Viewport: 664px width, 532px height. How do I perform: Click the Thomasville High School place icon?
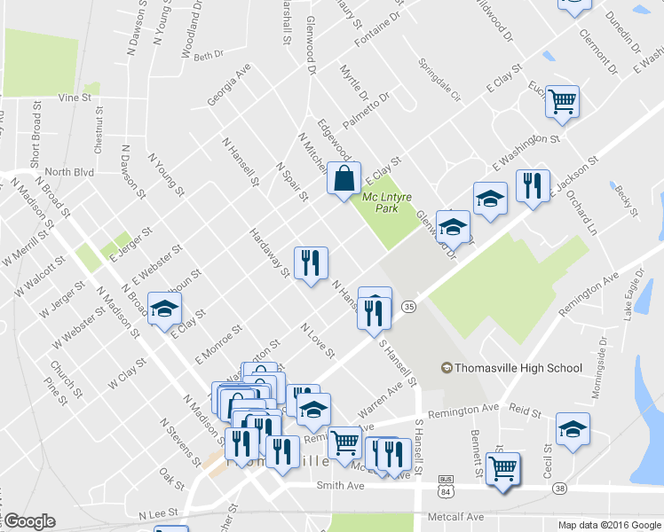click(447, 367)
